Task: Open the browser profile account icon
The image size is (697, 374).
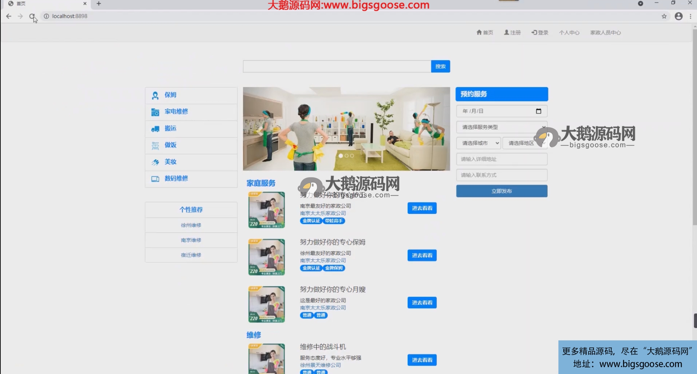Action: 678,16
